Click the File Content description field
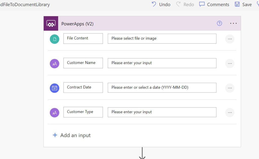The width and height of the screenshot is (259, 159). click(x=162, y=39)
